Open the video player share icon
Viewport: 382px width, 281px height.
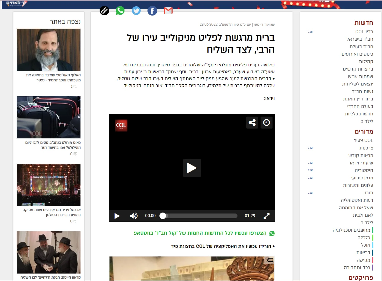[x=252, y=123]
